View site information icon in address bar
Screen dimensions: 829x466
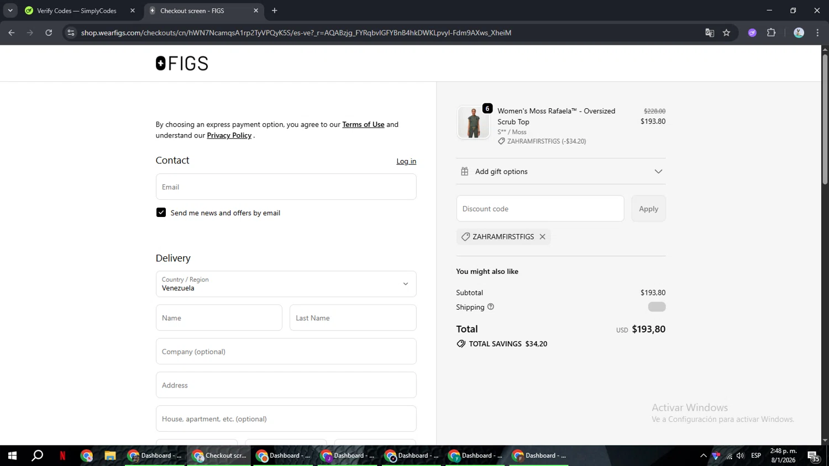[x=71, y=33]
